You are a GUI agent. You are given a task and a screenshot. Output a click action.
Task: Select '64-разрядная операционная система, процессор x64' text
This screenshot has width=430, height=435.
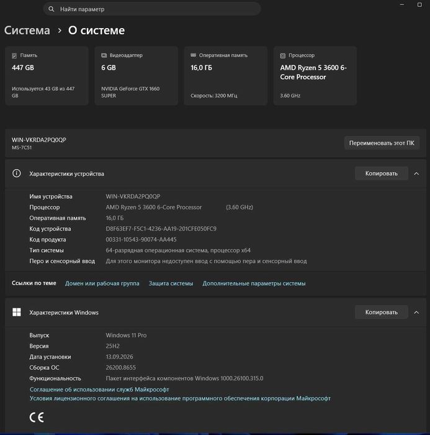178,250
